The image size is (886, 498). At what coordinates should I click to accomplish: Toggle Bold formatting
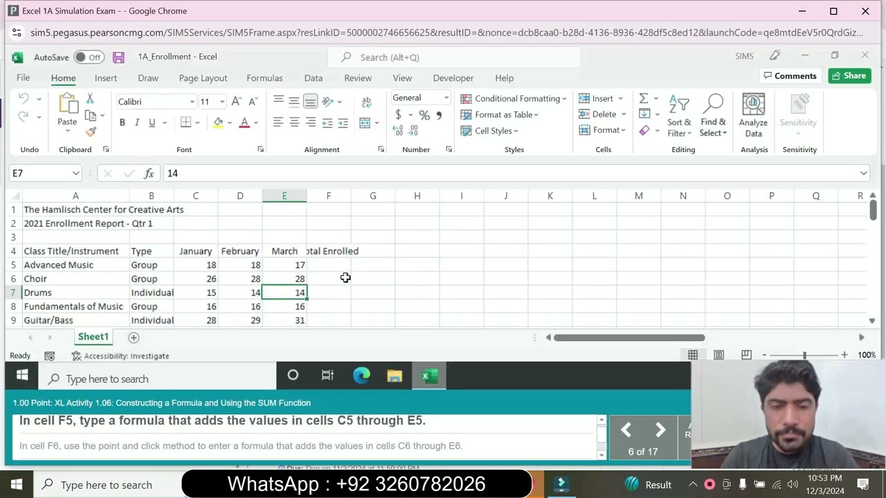[122, 122]
